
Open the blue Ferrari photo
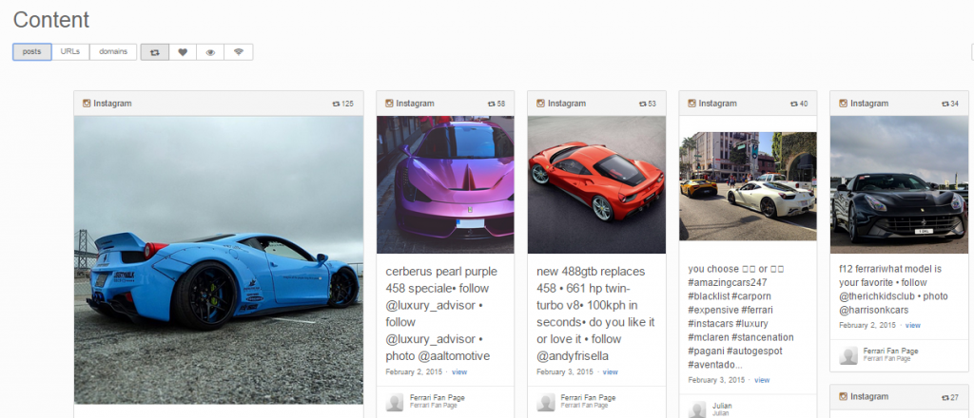tap(218, 259)
